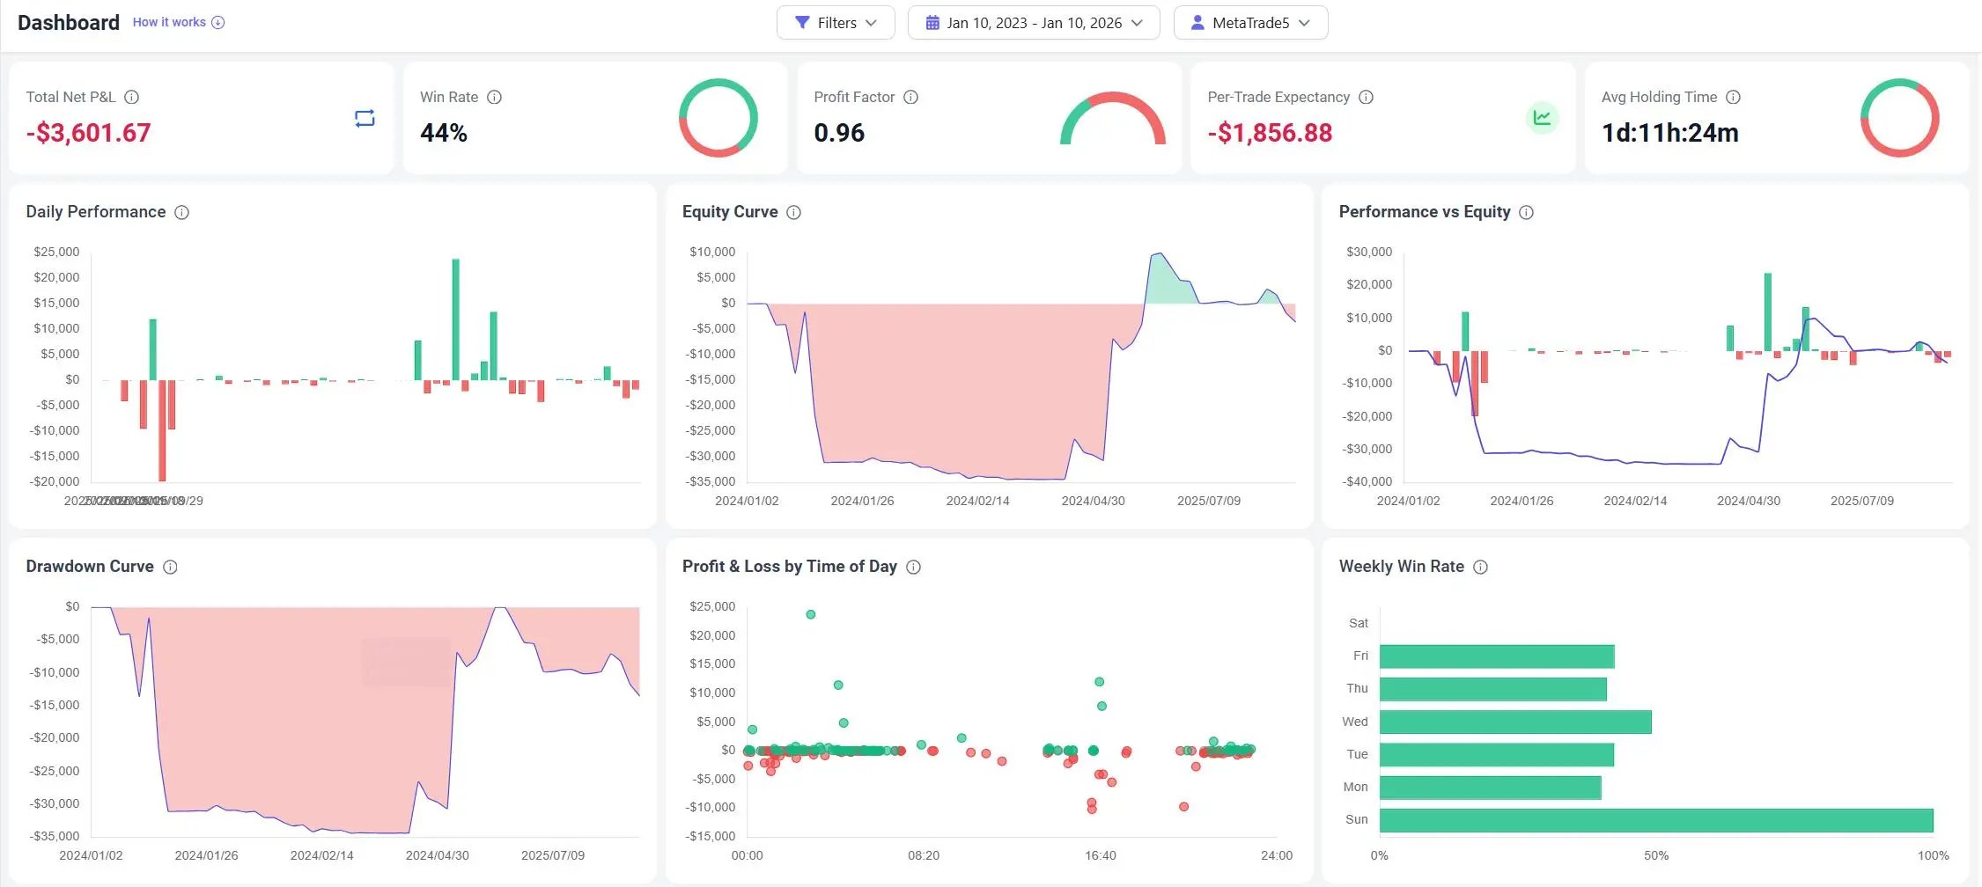Click the info icon beside Win Rate
The height and width of the screenshot is (887, 1982).
pyautogui.click(x=495, y=97)
